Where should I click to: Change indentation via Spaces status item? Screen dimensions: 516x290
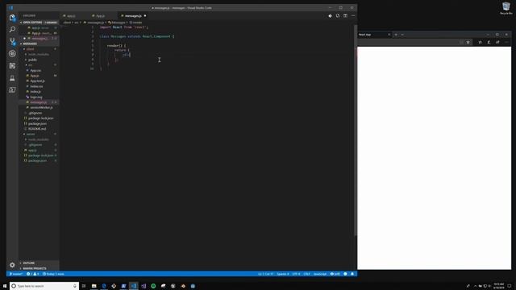click(x=283, y=274)
